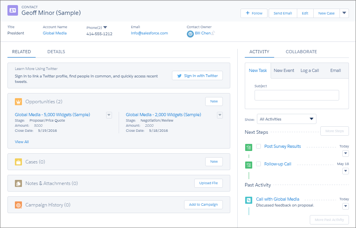
Task: Click the Notes & Attachments icon
Action: (x=18, y=183)
